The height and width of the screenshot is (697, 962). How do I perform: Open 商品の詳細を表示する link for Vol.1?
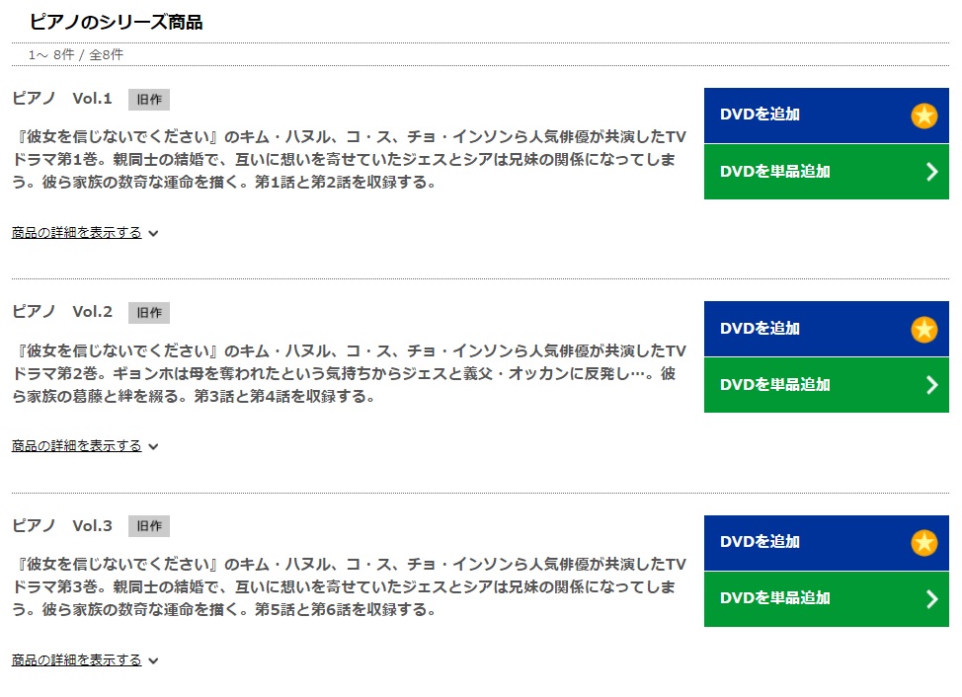tap(77, 232)
